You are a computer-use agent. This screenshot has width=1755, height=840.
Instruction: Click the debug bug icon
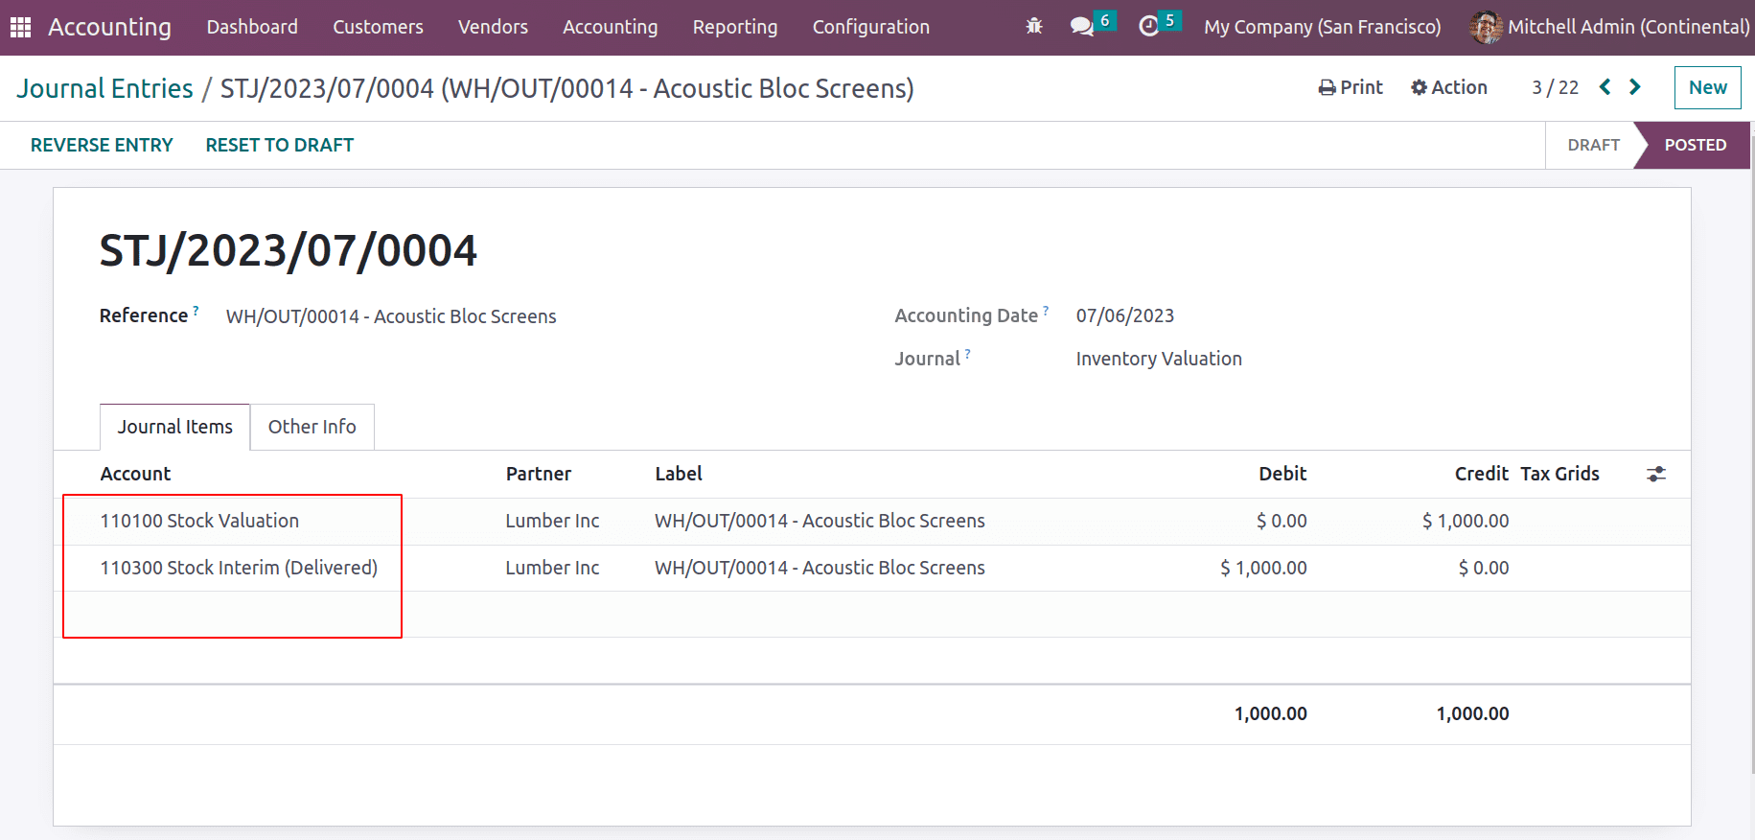(x=1034, y=27)
